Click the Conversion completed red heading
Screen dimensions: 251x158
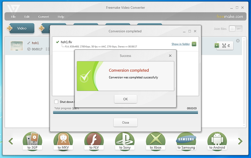[x=129, y=70]
